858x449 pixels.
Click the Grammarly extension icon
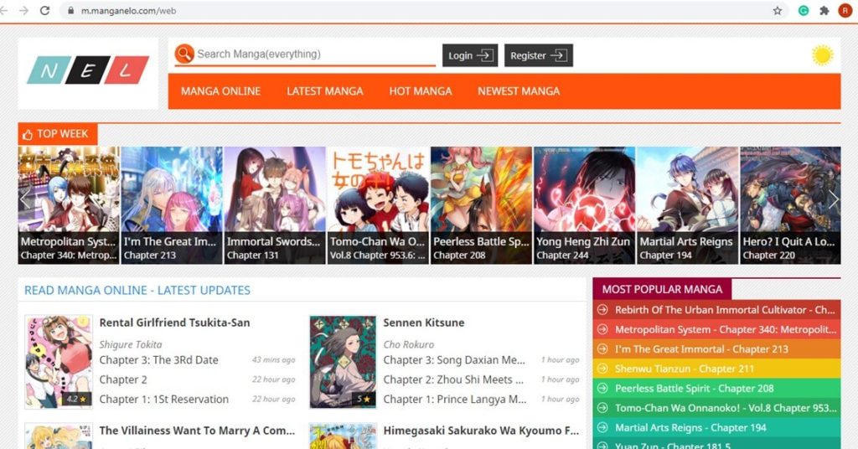point(804,11)
